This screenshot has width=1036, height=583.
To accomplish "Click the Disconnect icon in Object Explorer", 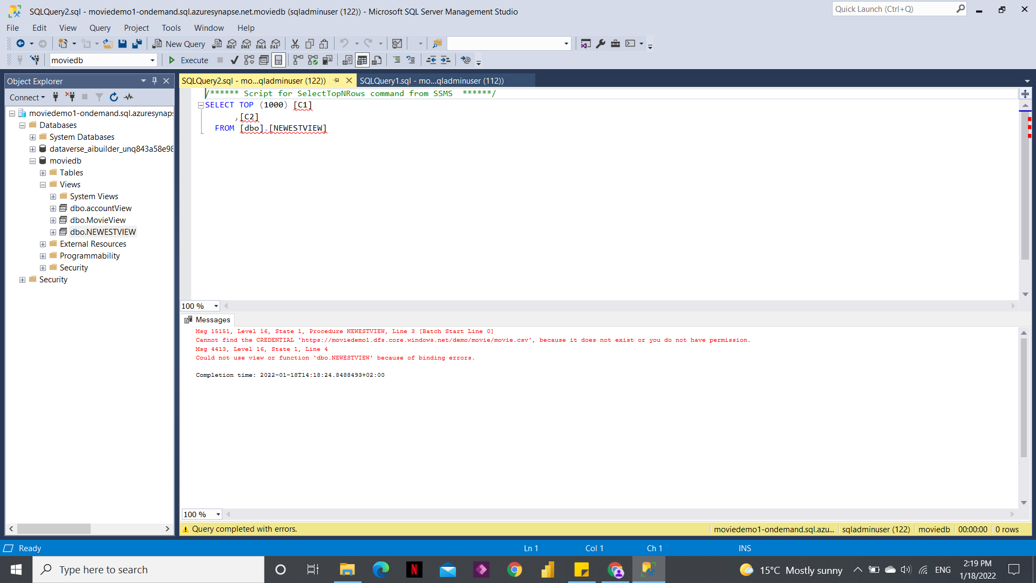I will 71,97.
